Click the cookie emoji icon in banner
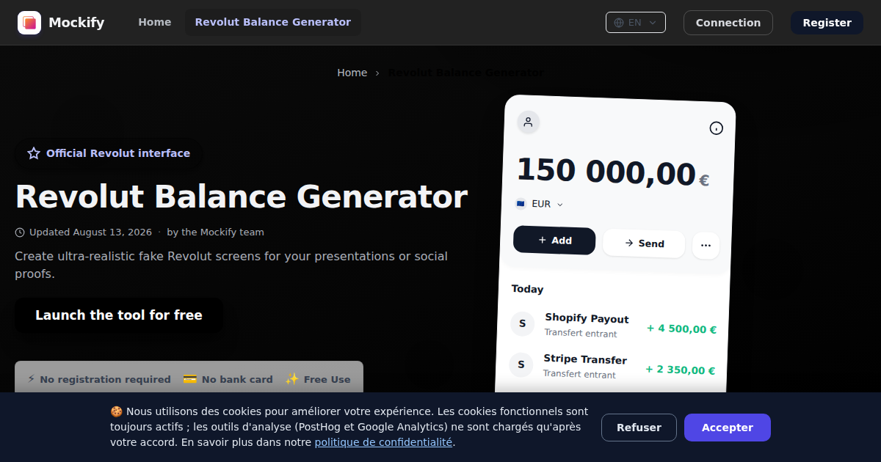 [116, 411]
